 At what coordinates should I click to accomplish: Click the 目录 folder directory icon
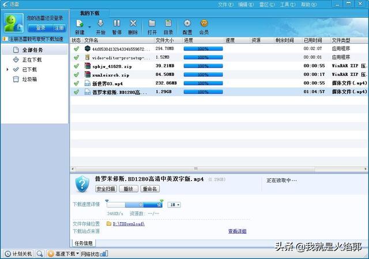click(x=168, y=24)
